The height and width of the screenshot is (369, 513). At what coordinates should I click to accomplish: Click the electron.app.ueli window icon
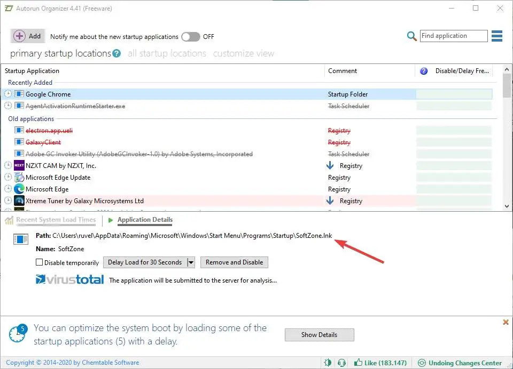[x=19, y=130]
